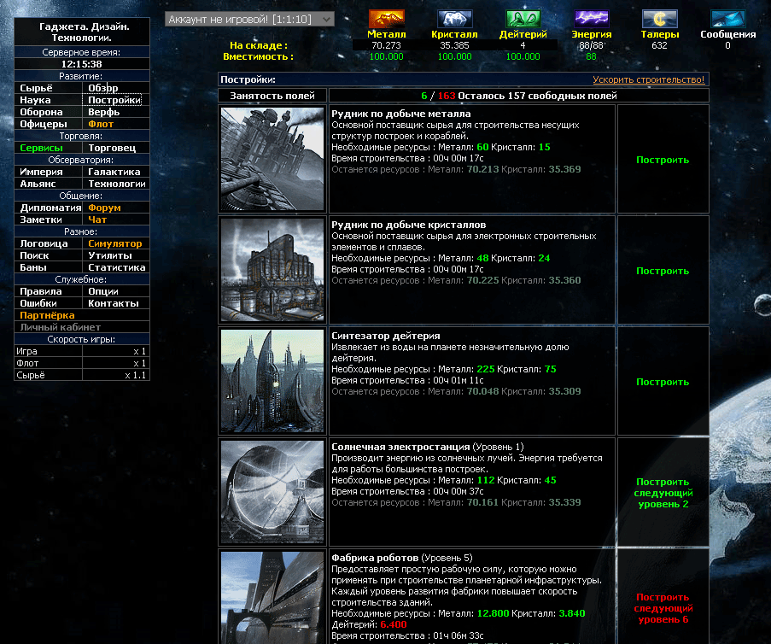The height and width of the screenshot is (644, 771).
Task: Open the crystal mine building image
Action: [272, 270]
